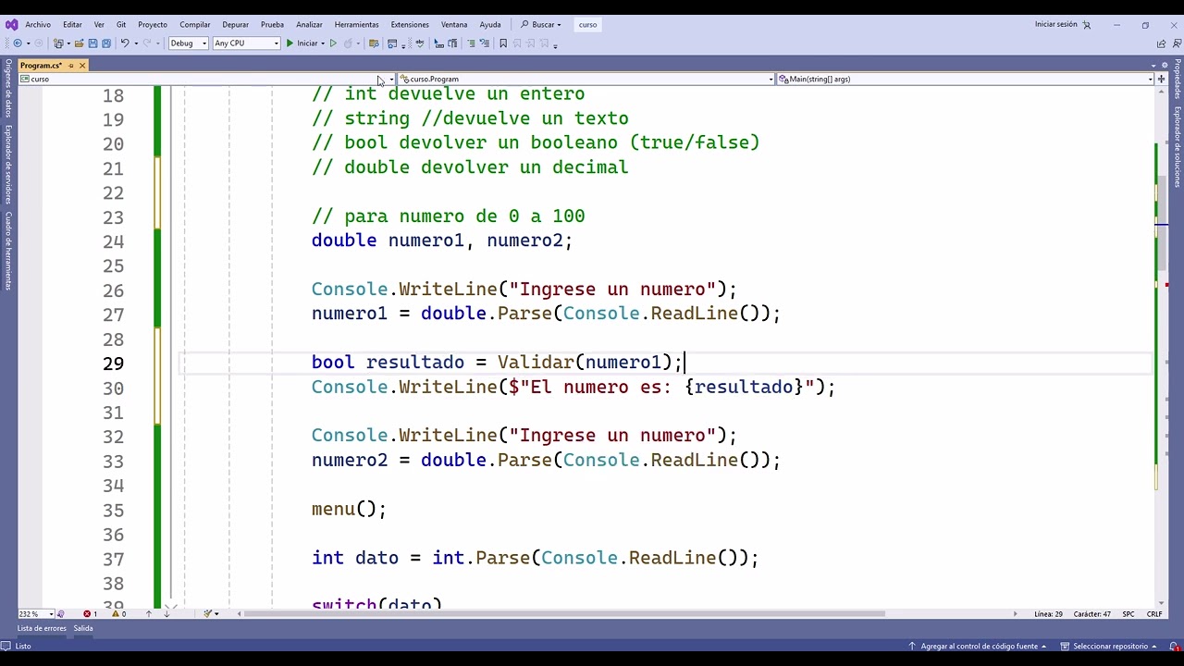Start debugging with green Iniciar button
Image resolution: width=1184 pixels, height=666 pixels.
coord(302,43)
